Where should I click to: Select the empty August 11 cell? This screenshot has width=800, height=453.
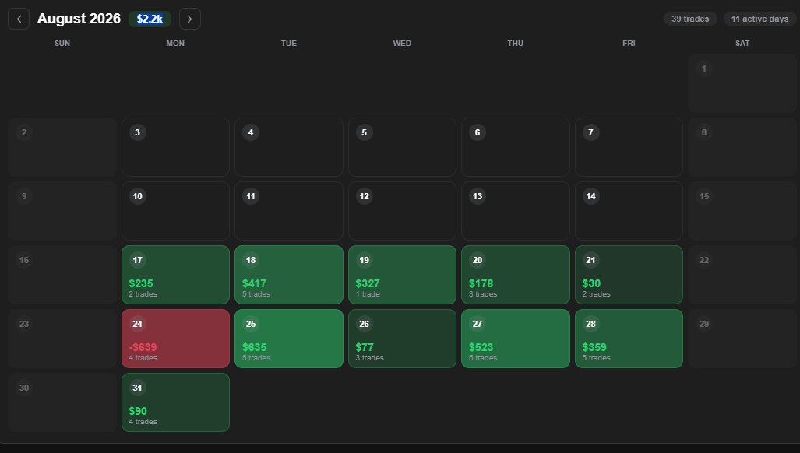(x=289, y=211)
